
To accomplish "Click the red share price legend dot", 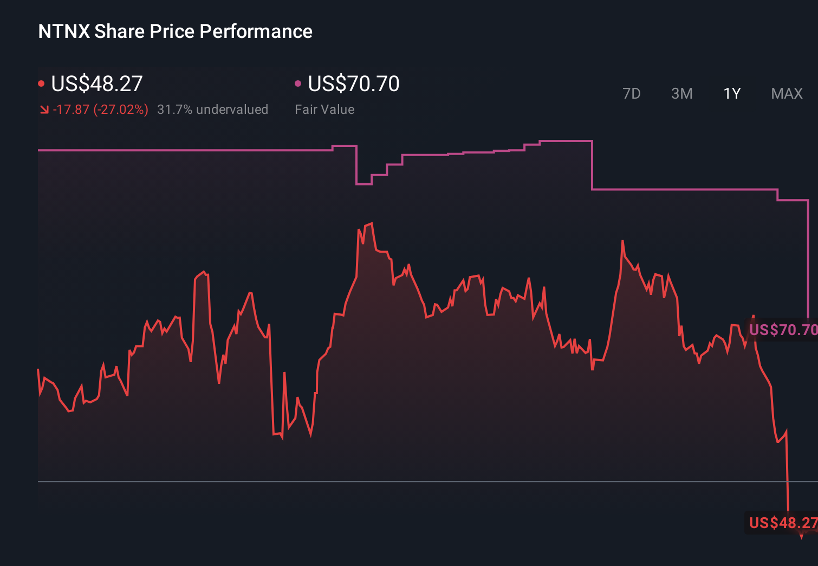I will tap(41, 82).
